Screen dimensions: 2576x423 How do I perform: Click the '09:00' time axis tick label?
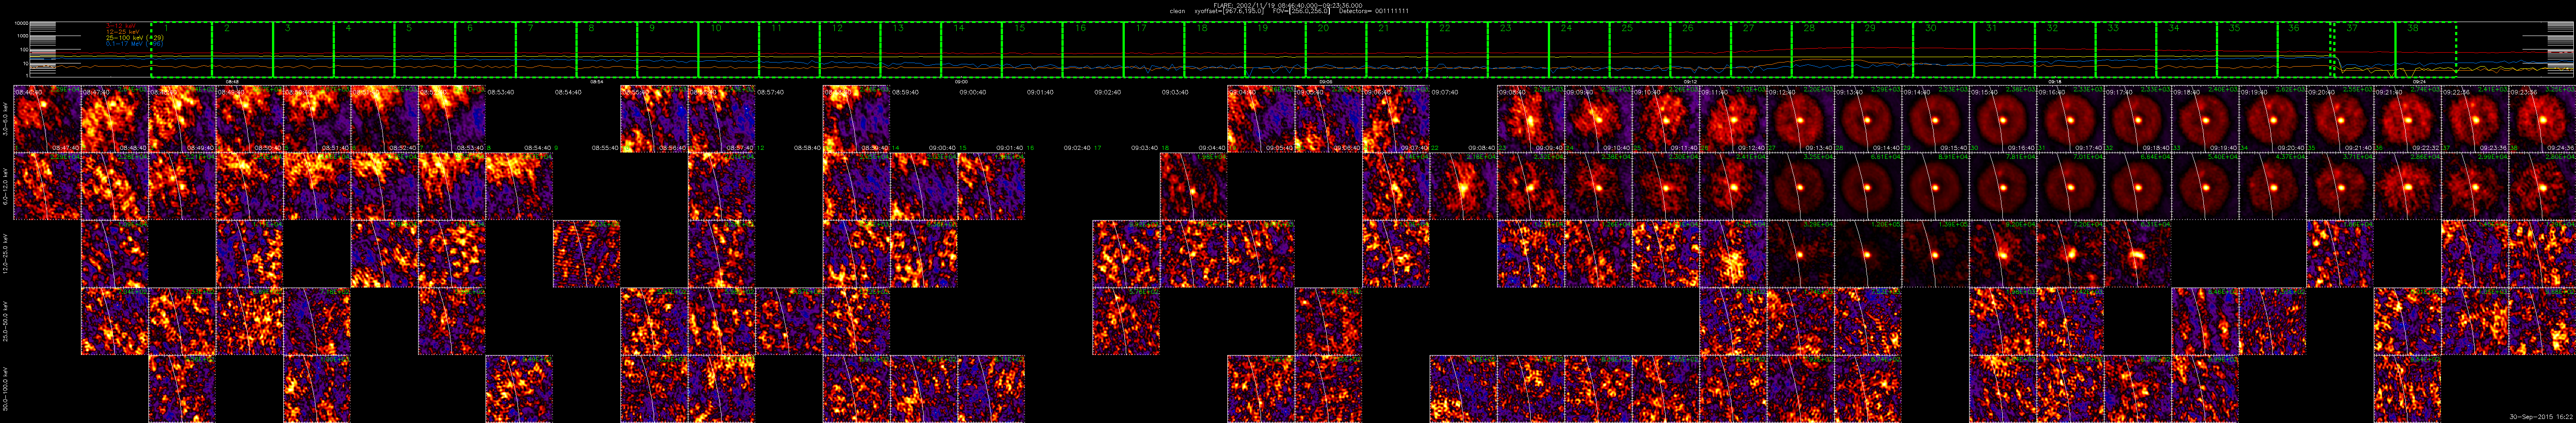coord(962,82)
